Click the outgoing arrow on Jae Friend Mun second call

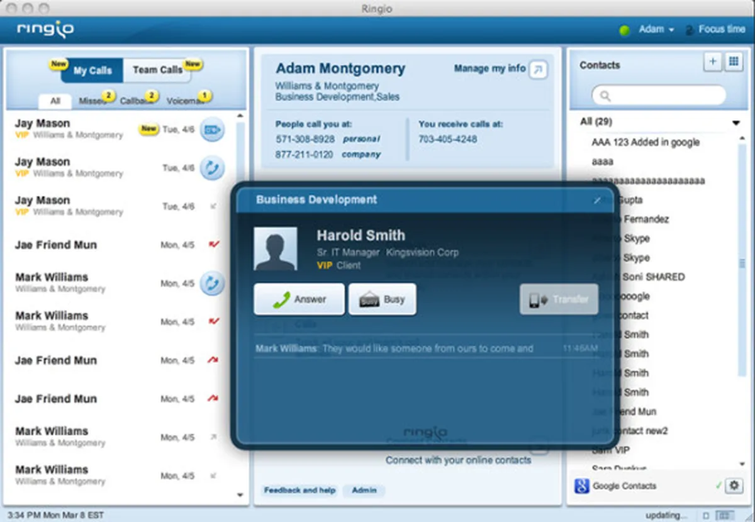point(214,360)
